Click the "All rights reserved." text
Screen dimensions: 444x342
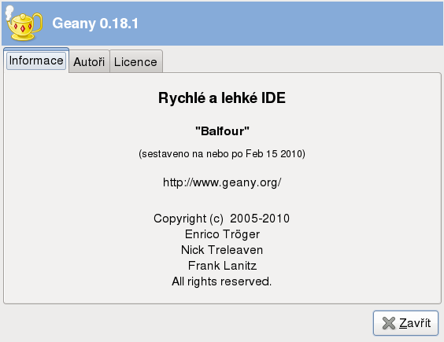[222, 281]
